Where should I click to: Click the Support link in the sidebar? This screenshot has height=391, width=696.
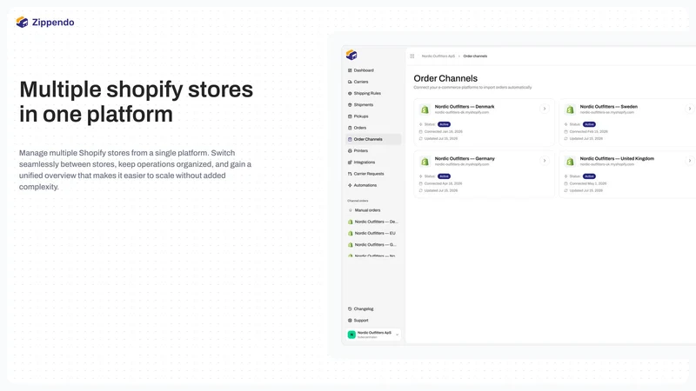tap(373, 320)
